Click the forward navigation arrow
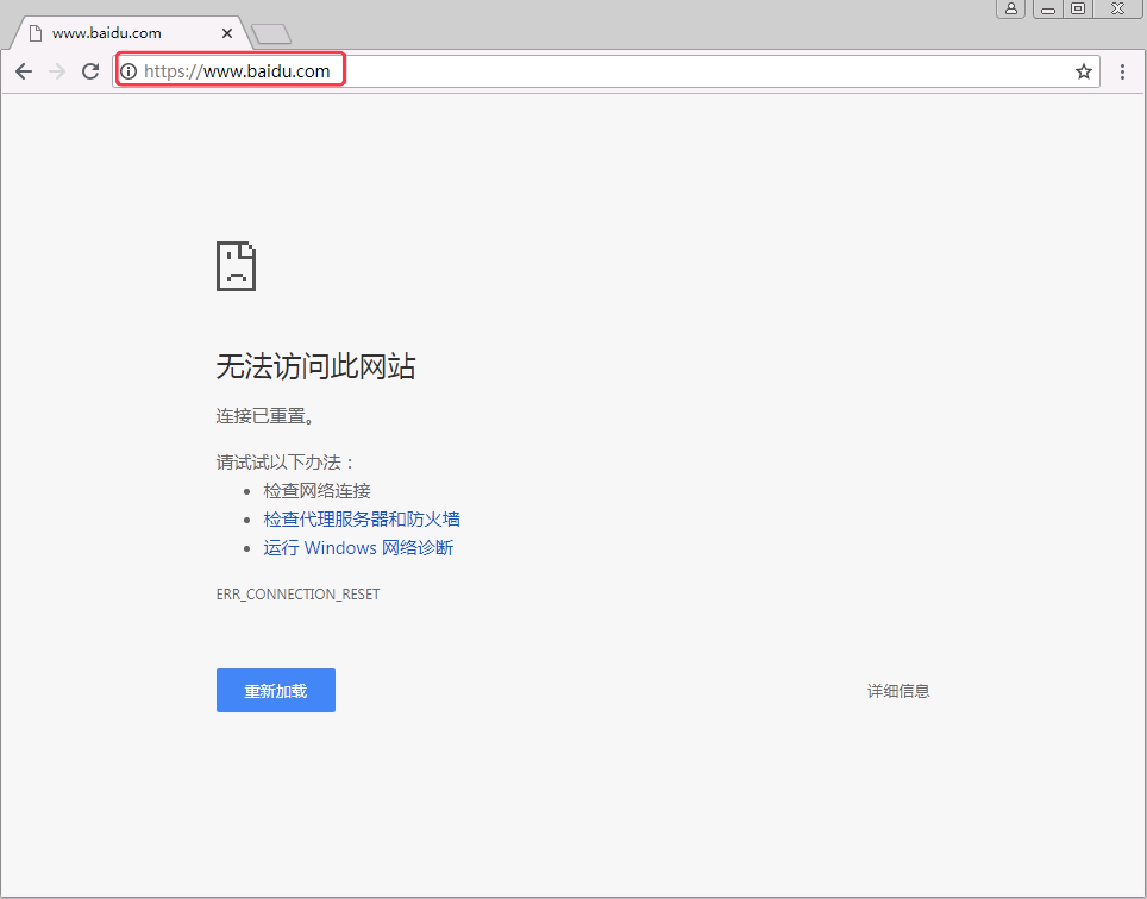Viewport: 1147px width, 899px height. [x=57, y=71]
